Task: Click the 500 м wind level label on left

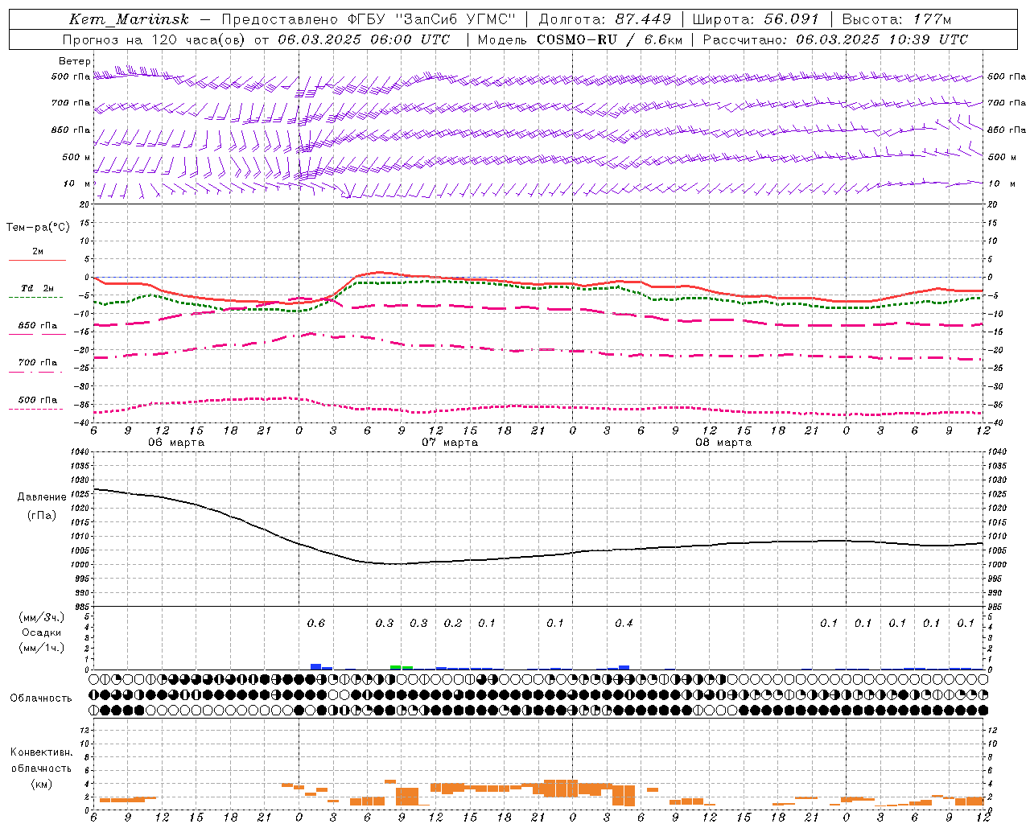Action: [x=77, y=157]
